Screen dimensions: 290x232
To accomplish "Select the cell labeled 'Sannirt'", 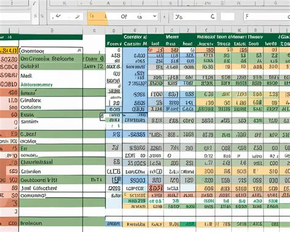I will [51, 122].
